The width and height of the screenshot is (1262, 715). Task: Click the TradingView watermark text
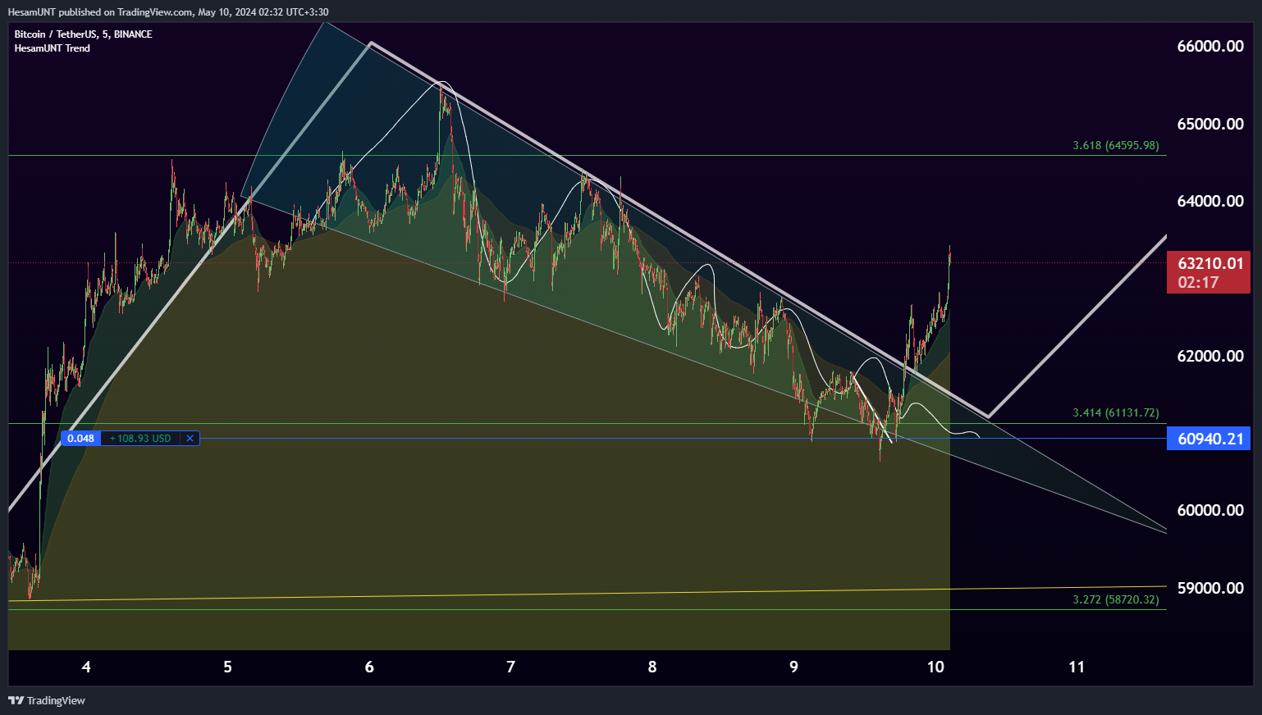[x=56, y=700]
